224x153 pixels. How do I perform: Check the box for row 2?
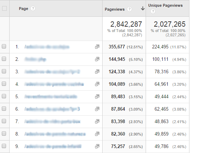point(4,59)
